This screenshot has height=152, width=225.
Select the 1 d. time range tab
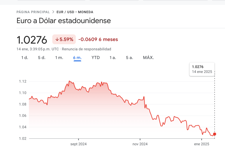pyautogui.click(x=25, y=58)
